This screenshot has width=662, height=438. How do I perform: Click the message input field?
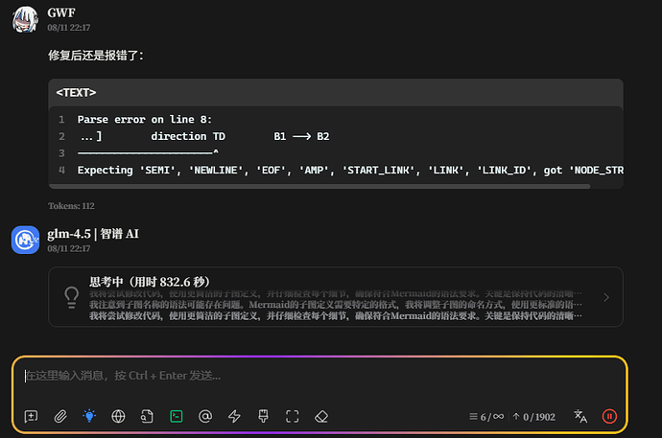319,376
